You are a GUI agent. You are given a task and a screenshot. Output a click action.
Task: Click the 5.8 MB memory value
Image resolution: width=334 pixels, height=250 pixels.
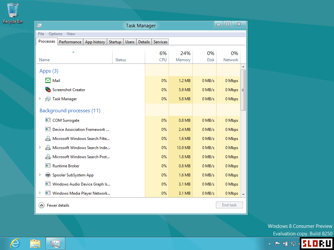[185, 99]
